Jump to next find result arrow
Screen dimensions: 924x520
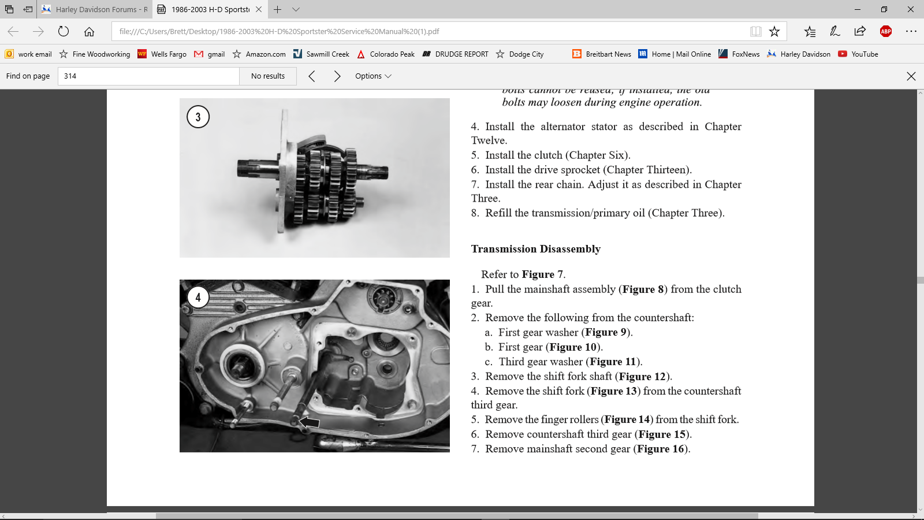[337, 76]
